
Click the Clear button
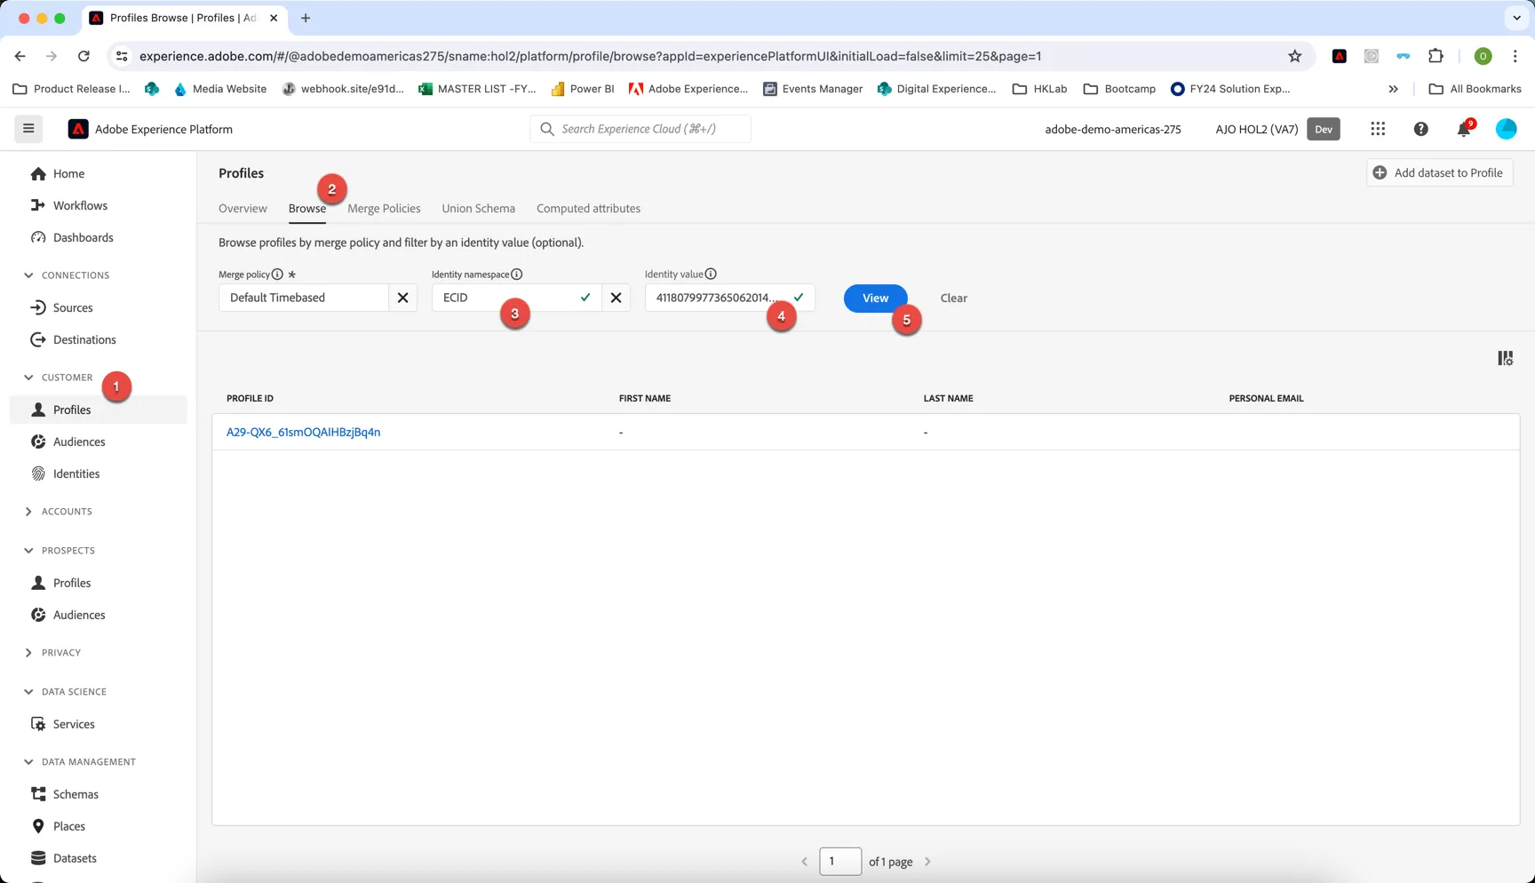click(x=953, y=298)
